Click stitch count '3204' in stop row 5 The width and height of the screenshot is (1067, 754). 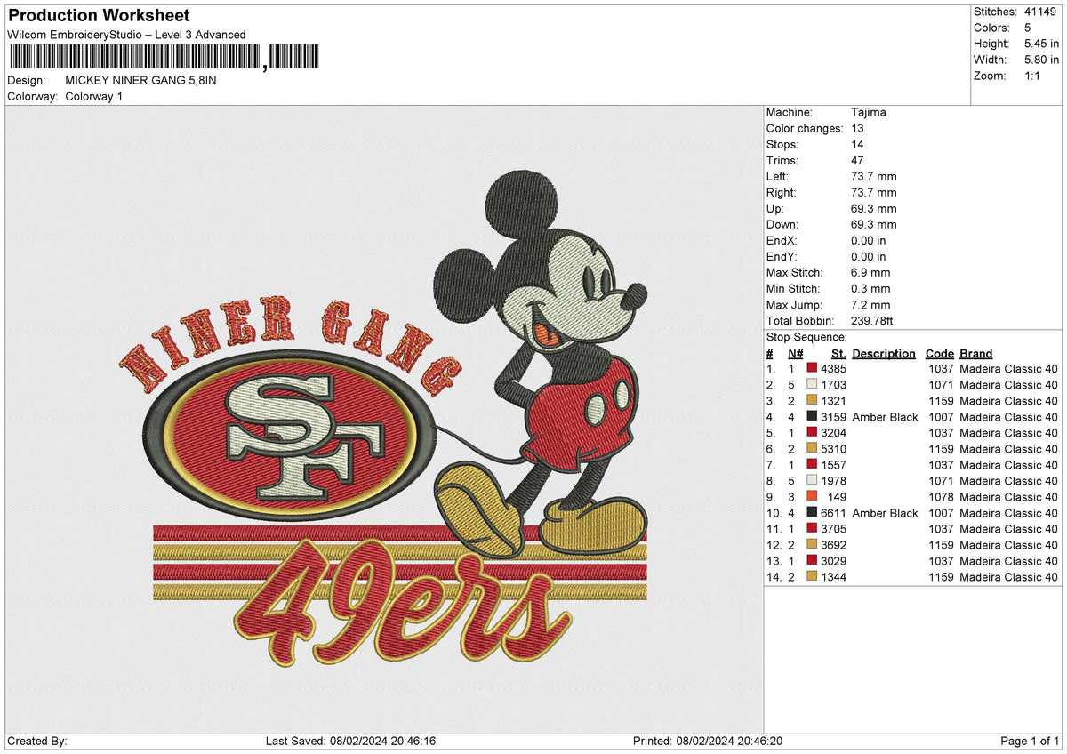834,432
